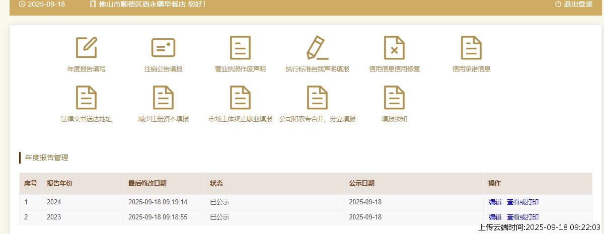Click the 法律文书送达地址 label
The image size is (604, 234).
[86, 119]
